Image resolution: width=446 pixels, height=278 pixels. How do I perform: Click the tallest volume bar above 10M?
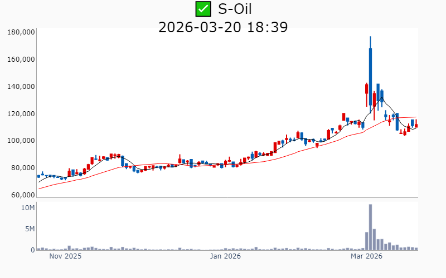coord(370,227)
